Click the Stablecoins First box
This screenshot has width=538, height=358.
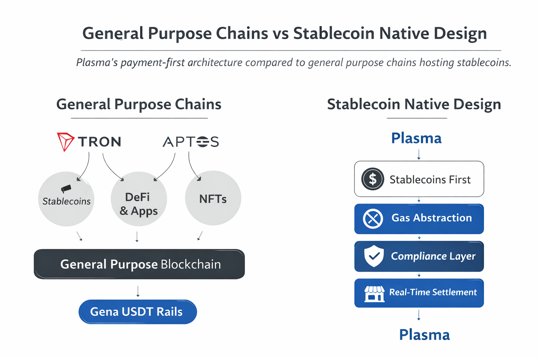pyautogui.click(x=419, y=179)
